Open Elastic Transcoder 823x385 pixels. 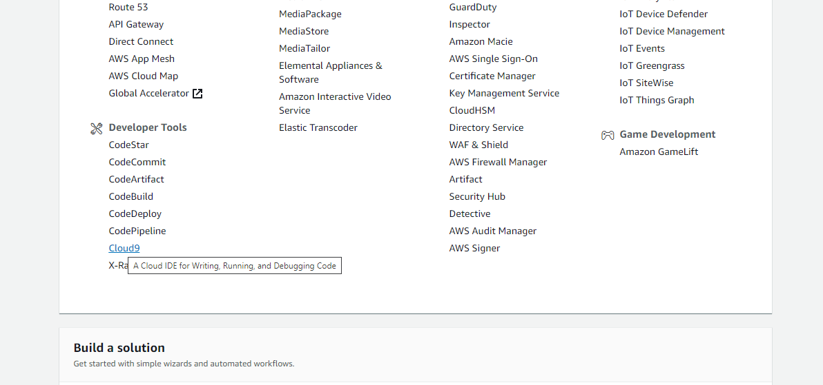click(x=318, y=128)
